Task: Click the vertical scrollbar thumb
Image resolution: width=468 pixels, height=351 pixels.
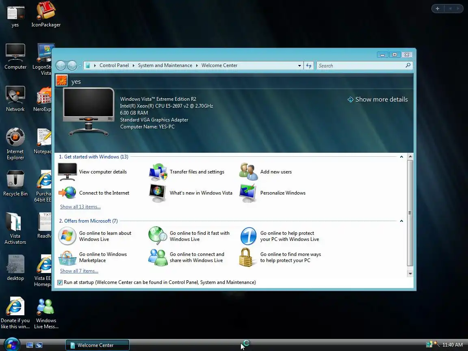Action: (410, 213)
